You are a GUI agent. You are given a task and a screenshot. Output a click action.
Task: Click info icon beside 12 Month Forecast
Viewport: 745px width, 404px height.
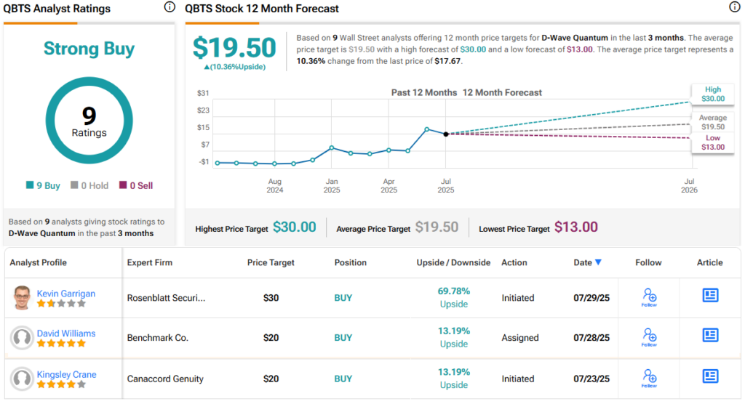tap(734, 7)
